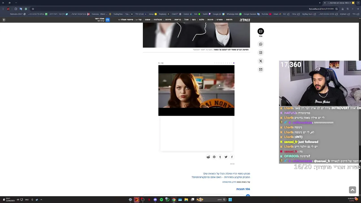Open the אוכל section

click(x=186, y=20)
